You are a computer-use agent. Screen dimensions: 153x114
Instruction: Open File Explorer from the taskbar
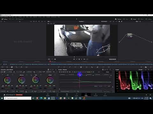click(x=45, y=98)
